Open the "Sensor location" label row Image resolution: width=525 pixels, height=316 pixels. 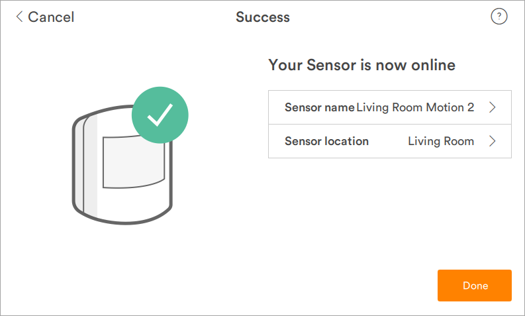[326, 141]
